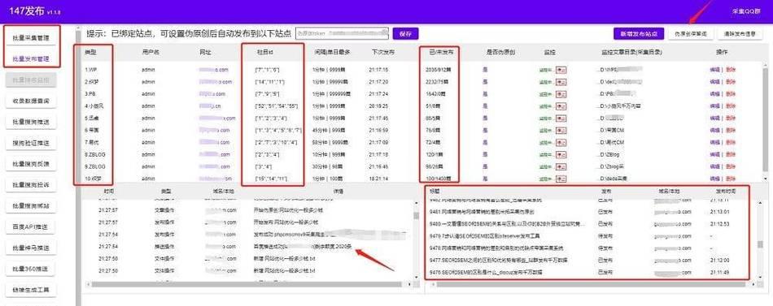Click the 清除发布信息 button

click(740, 33)
